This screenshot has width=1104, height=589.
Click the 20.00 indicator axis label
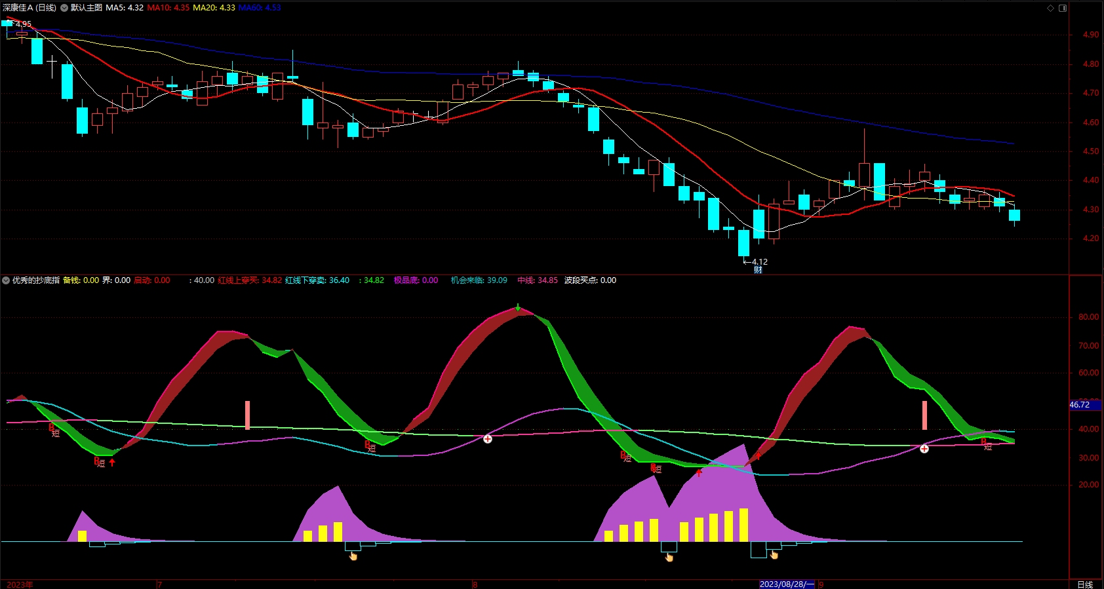1089,485
